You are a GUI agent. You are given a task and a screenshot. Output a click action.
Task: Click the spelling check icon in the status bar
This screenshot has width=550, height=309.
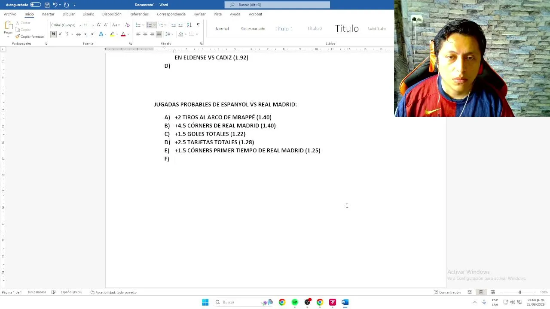point(53,292)
